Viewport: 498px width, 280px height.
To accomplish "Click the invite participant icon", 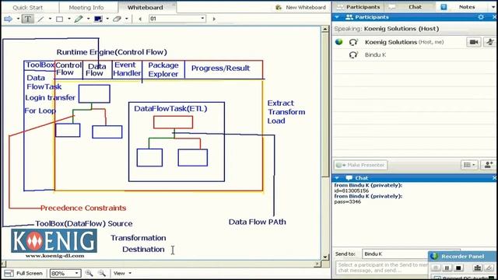I will [x=489, y=165].
